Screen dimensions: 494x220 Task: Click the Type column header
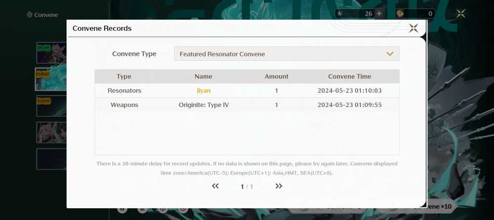pyautogui.click(x=124, y=76)
